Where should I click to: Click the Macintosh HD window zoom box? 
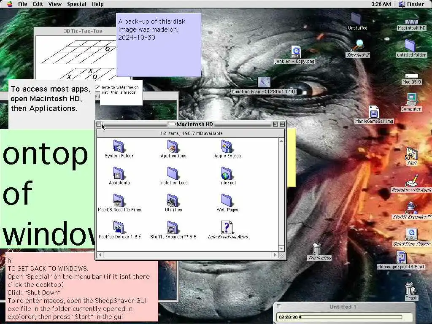(x=275, y=124)
